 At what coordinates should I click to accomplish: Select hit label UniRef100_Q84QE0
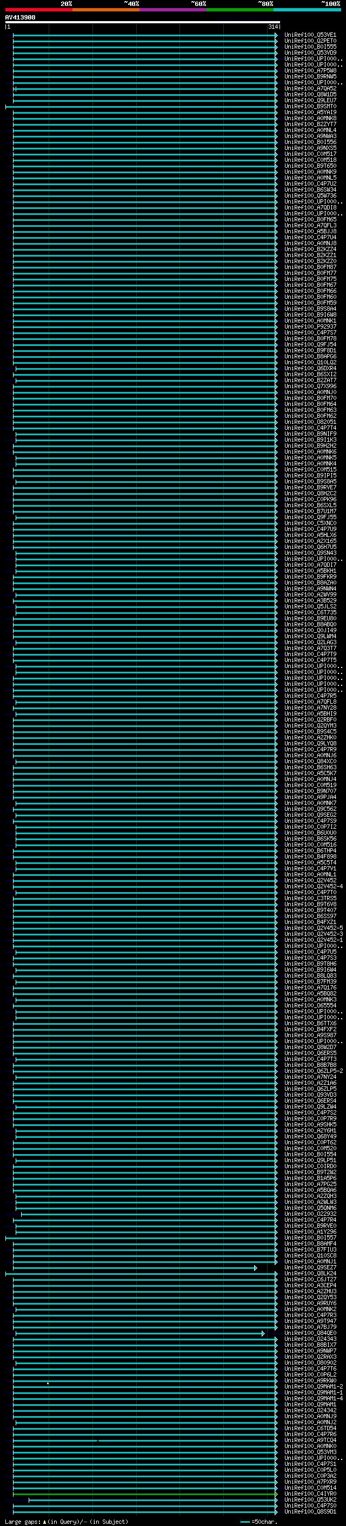coord(310,1333)
